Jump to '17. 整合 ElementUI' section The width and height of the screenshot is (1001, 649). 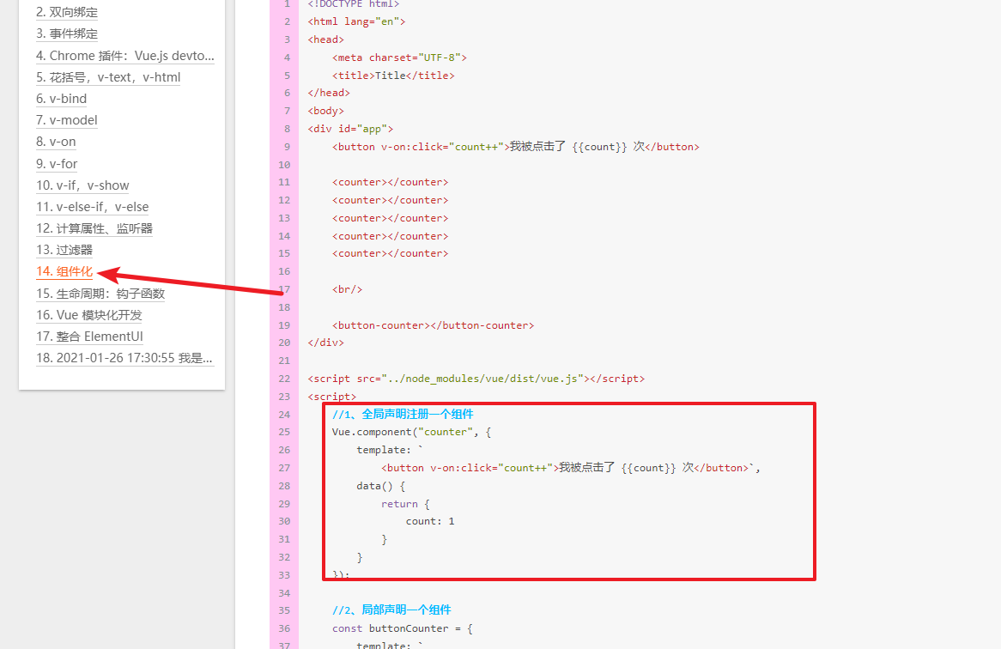tap(89, 337)
